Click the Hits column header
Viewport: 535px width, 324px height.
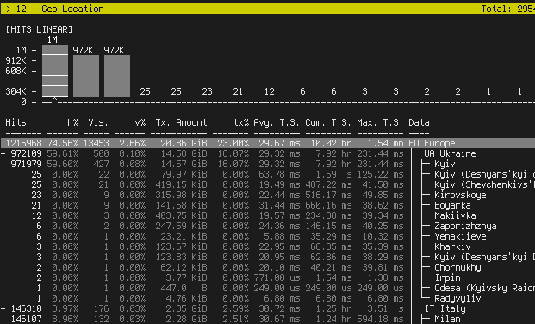click(16, 122)
